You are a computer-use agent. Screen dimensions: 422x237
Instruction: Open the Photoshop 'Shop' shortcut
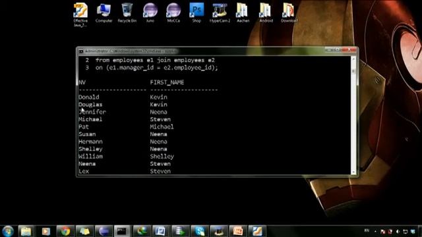point(196,13)
